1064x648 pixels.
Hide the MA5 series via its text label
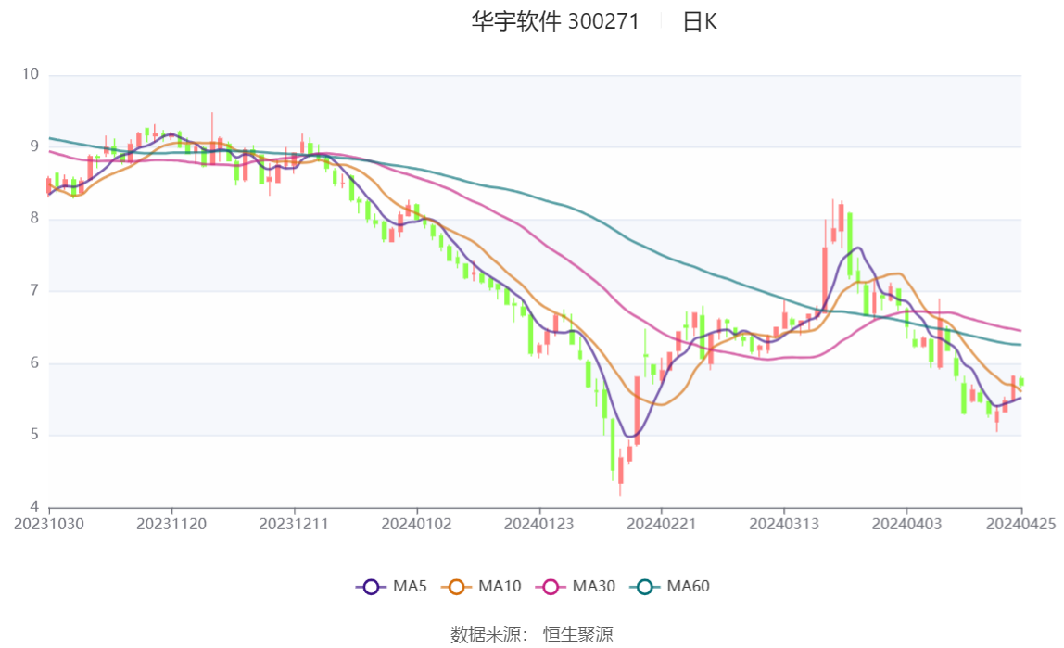[x=410, y=587]
